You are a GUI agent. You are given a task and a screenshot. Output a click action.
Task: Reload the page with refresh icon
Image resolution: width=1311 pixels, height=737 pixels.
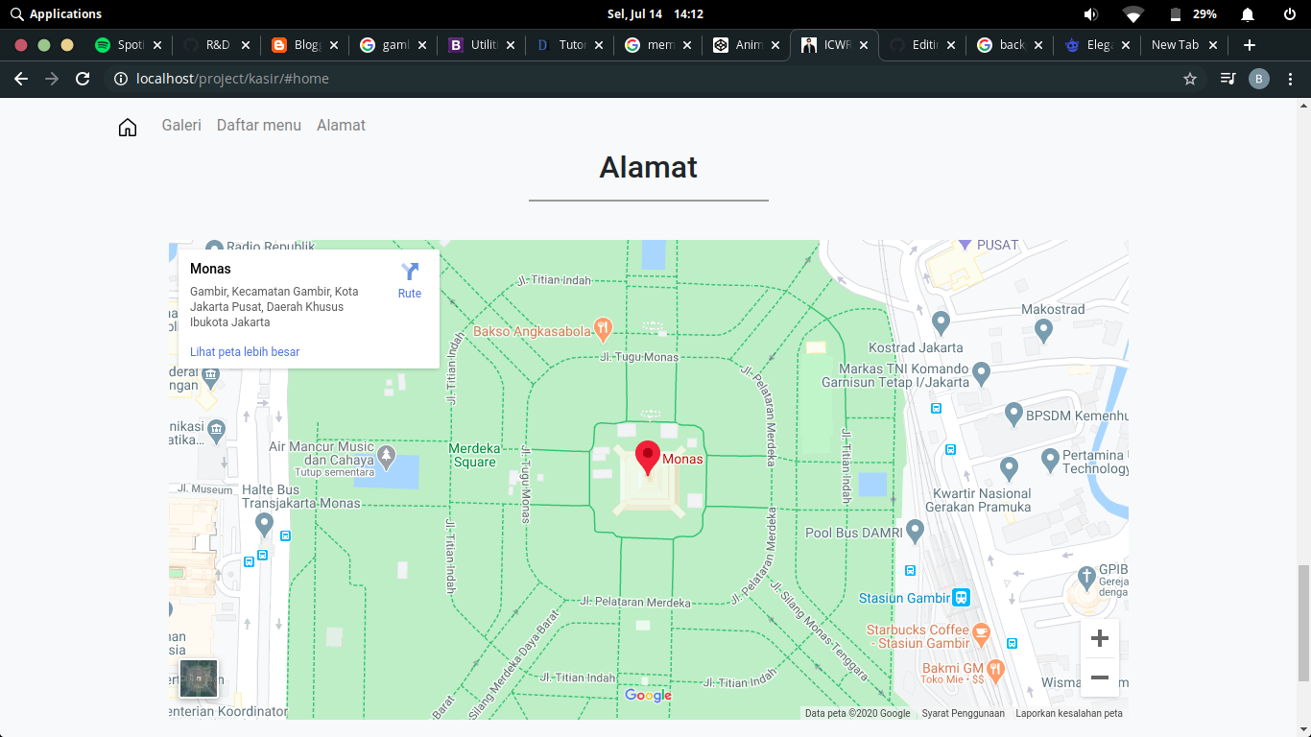pyautogui.click(x=83, y=79)
